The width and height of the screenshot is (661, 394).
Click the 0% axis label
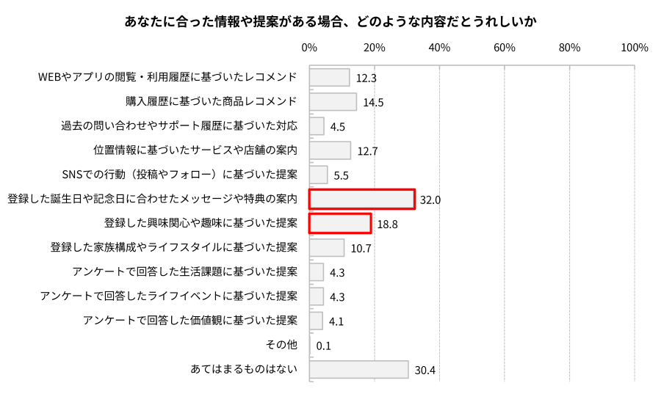click(x=309, y=48)
